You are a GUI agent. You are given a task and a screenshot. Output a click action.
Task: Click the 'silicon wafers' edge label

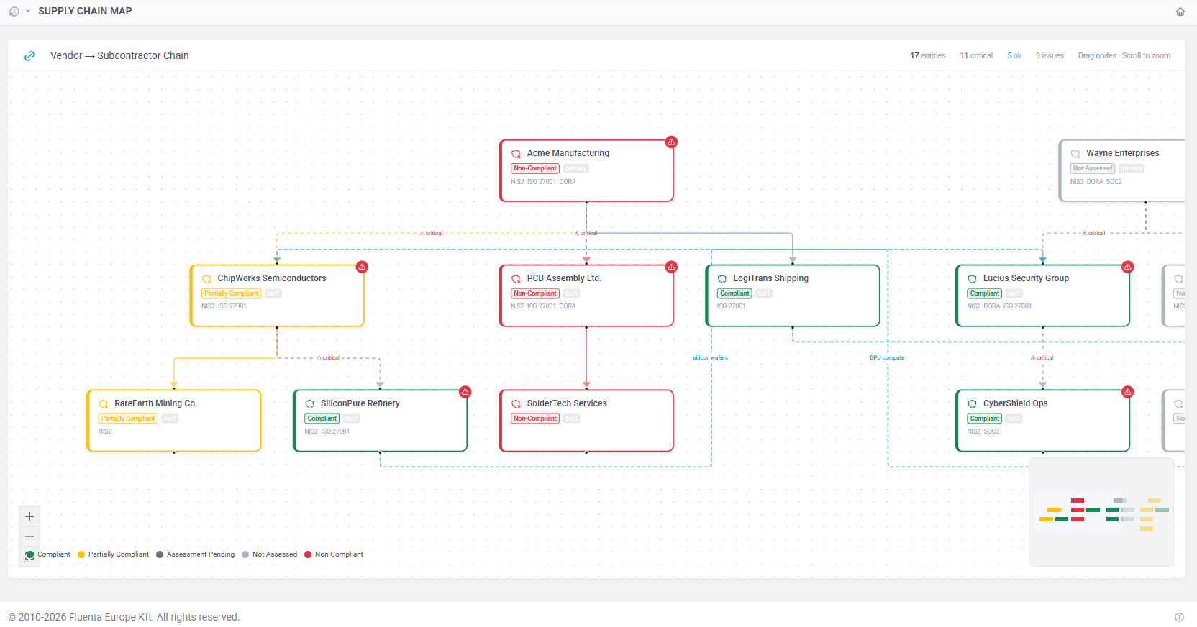(711, 357)
